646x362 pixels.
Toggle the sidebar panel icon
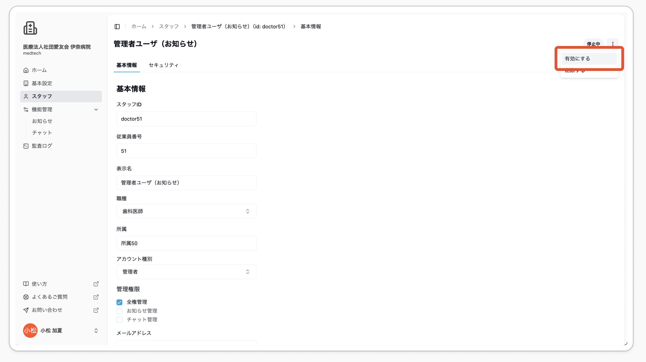tap(117, 27)
